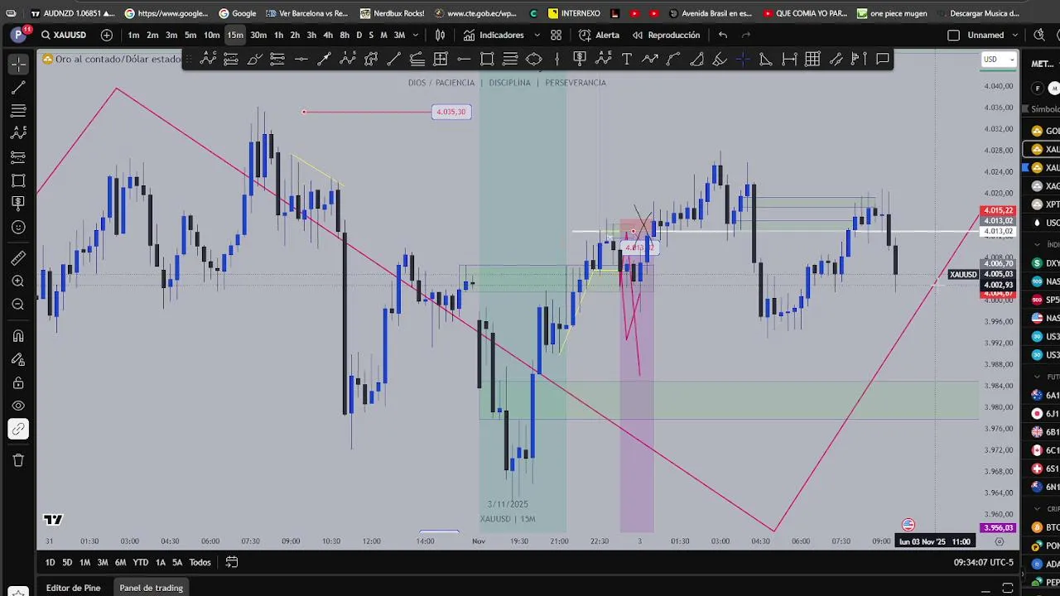Click the quick search magnifier icon
Screen dimensions: 1060x596
tap(1039, 35)
